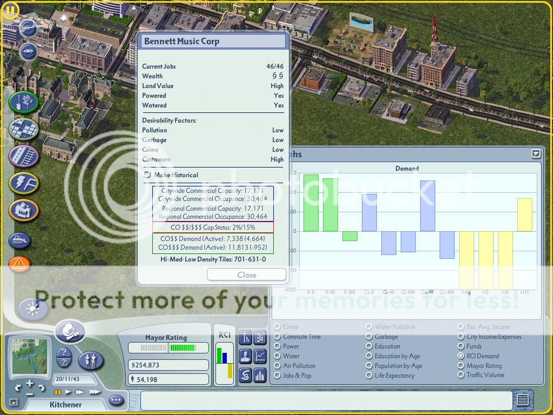
Task: Enable Make Historical for Bennett Music Corp
Action: [x=146, y=175]
